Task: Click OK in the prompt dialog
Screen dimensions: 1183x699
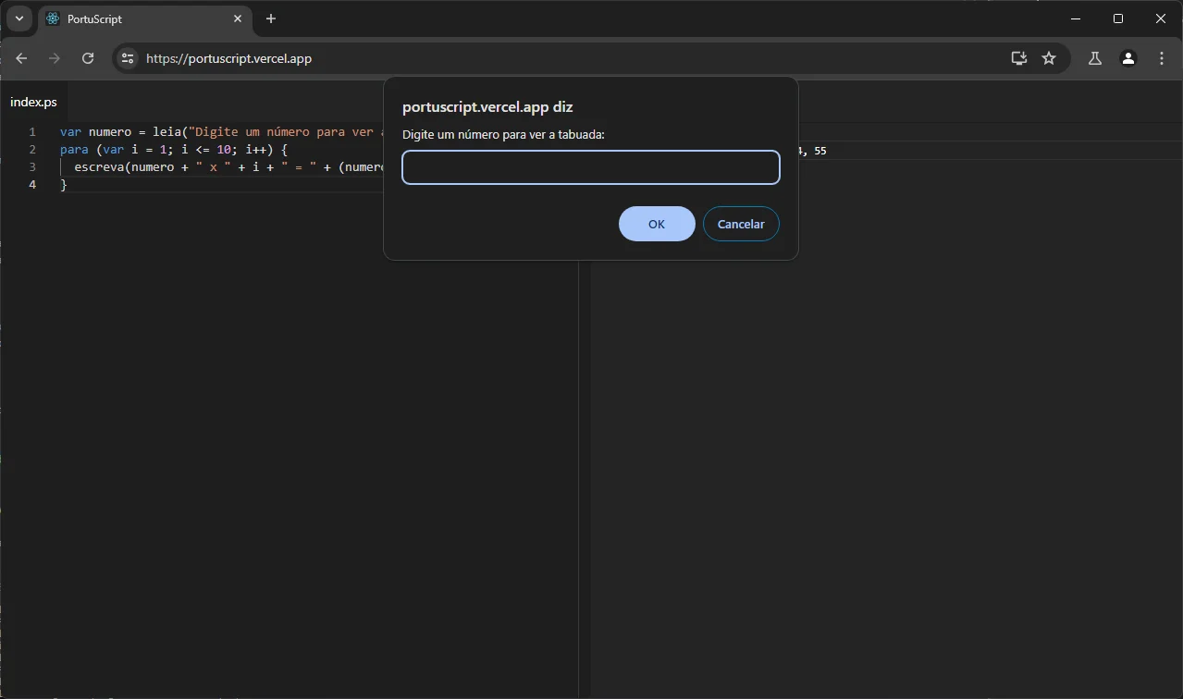Action: coord(657,224)
